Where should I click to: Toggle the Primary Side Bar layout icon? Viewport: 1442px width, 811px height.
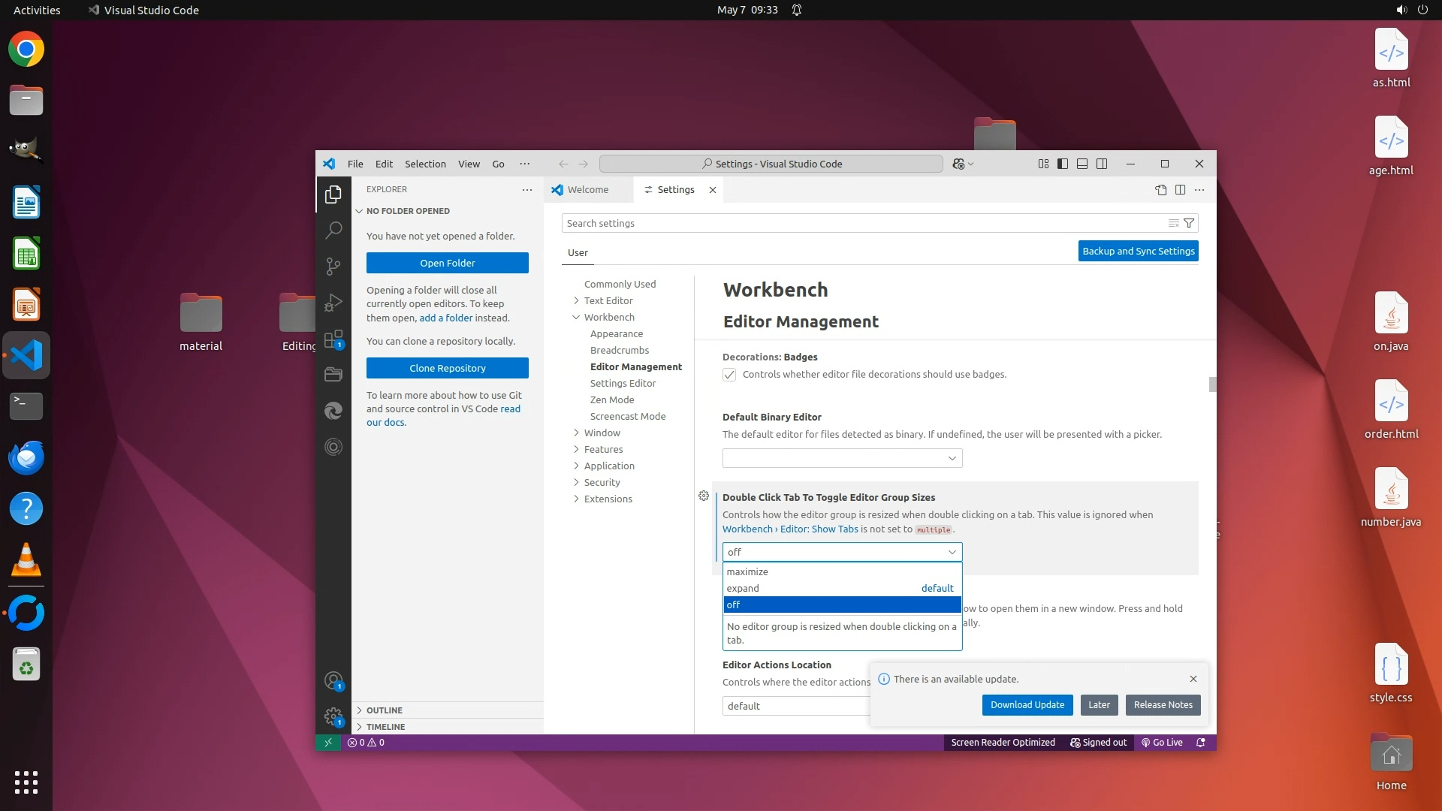click(x=1063, y=164)
